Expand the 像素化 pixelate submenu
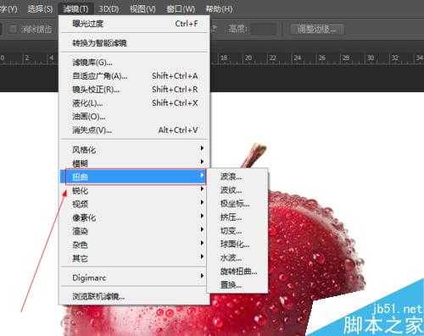This screenshot has width=424, height=336. pos(134,218)
